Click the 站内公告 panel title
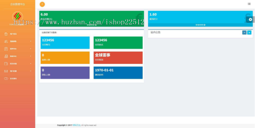 pyautogui.click(x=156, y=32)
